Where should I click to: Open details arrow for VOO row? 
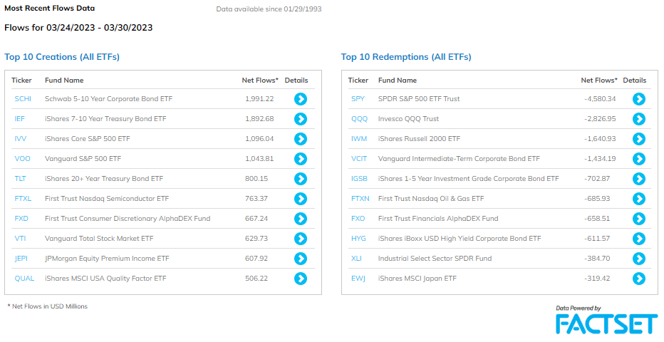[301, 159]
